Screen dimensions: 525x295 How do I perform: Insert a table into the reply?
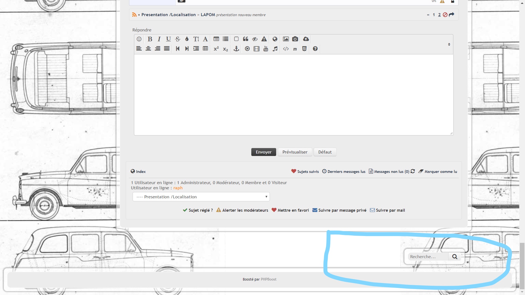click(x=205, y=49)
